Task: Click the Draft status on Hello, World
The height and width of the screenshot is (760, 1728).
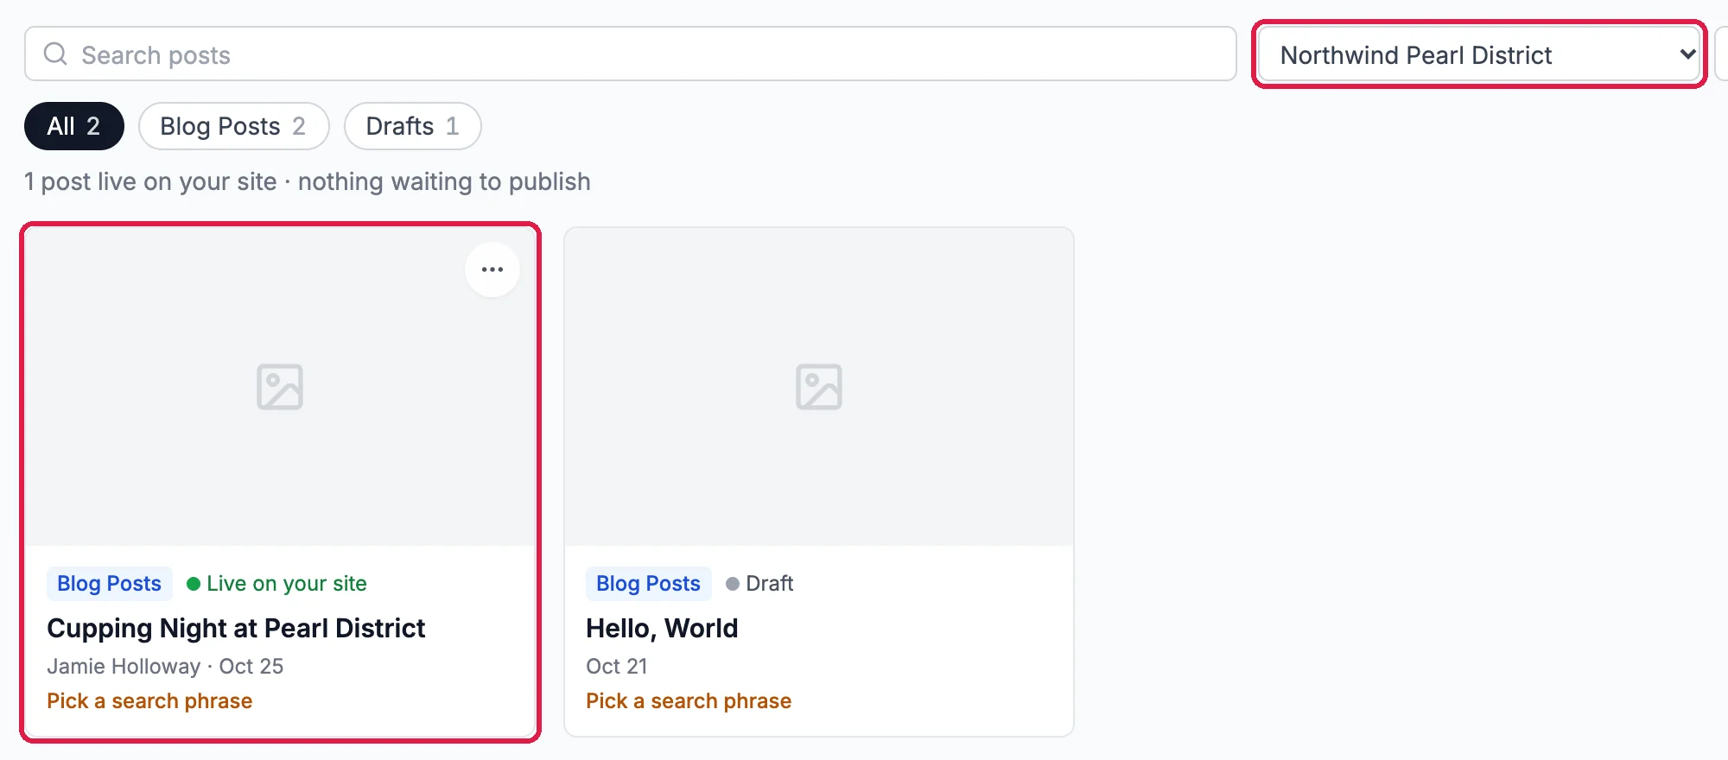Action: 759,584
